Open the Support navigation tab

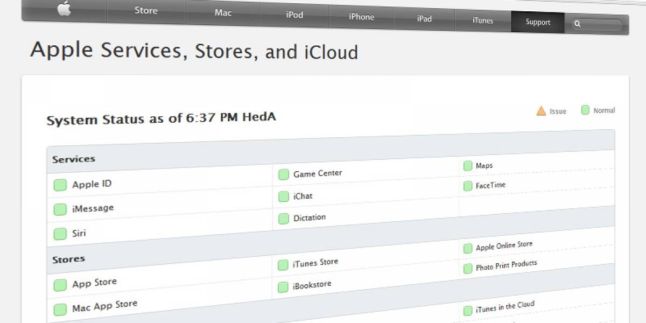pos(538,22)
